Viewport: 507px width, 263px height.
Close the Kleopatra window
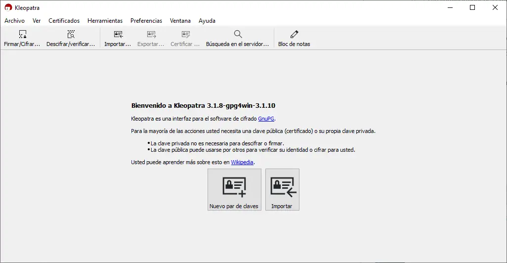[495, 7]
